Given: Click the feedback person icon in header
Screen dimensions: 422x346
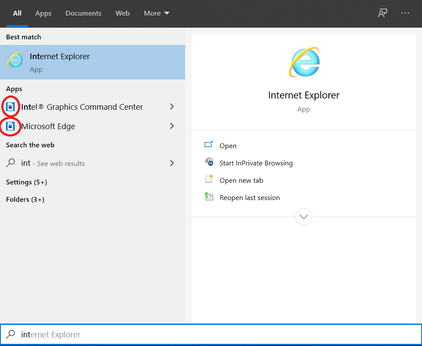Looking at the screenshot, I should (x=382, y=13).
